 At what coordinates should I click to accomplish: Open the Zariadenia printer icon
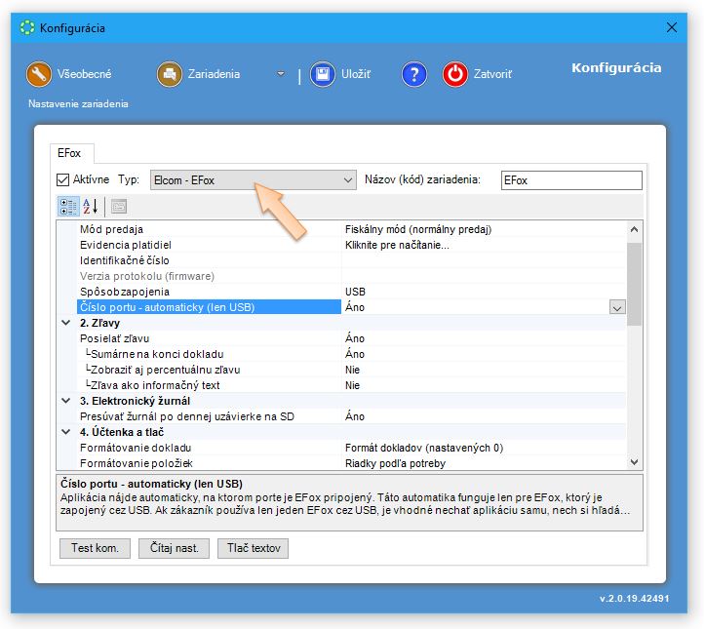point(170,74)
